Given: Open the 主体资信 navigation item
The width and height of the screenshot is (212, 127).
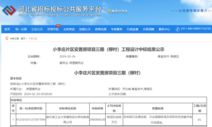Looking at the screenshot, I should (x=69, y=29).
